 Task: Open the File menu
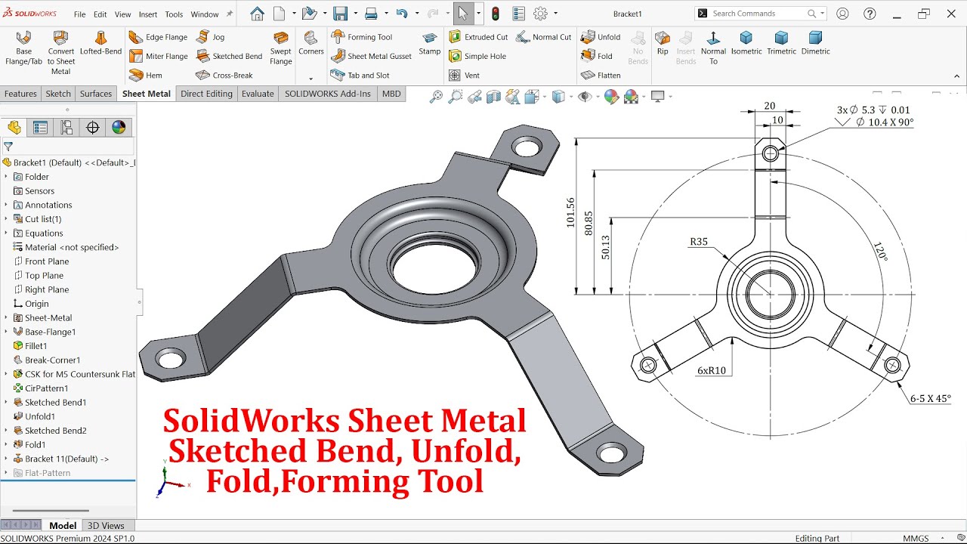[x=79, y=14]
